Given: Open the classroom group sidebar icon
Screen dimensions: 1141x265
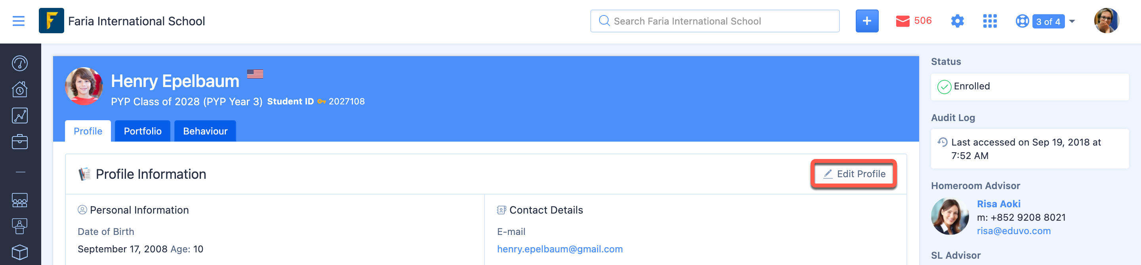Looking at the screenshot, I should (x=20, y=201).
